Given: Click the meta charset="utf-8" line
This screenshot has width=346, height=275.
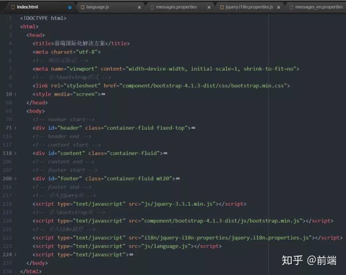Looking at the screenshot, I should click(66, 52).
